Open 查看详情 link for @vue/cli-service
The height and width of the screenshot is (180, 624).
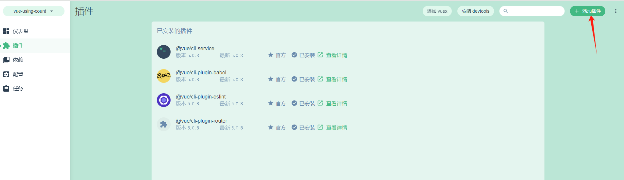coord(336,55)
